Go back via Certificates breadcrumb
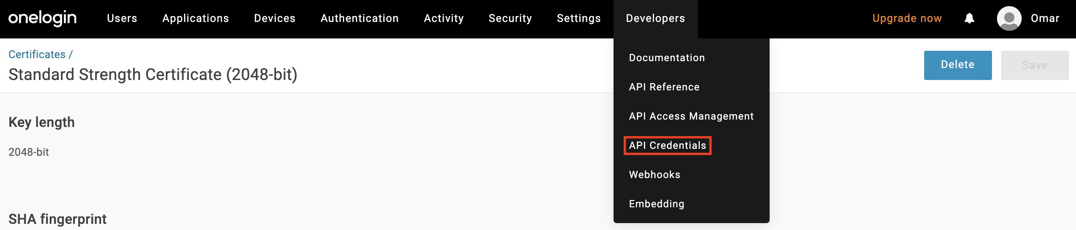The image size is (1076, 230). click(37, 55)
